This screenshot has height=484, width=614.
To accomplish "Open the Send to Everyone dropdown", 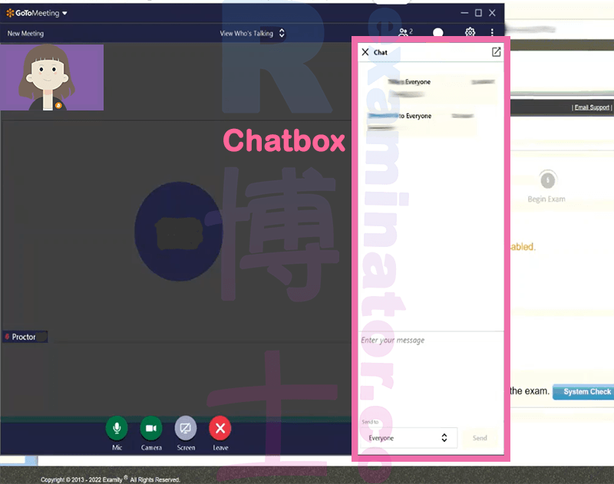I will 408,438.
